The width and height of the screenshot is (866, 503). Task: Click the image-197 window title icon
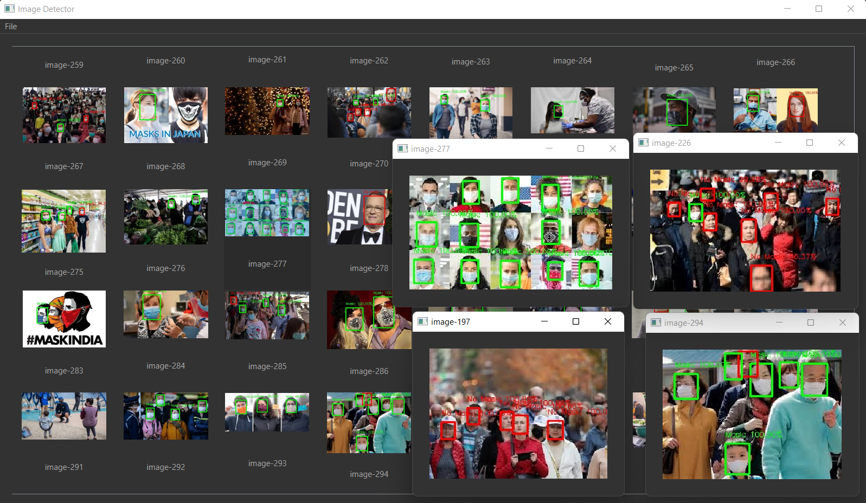[423, 321]
